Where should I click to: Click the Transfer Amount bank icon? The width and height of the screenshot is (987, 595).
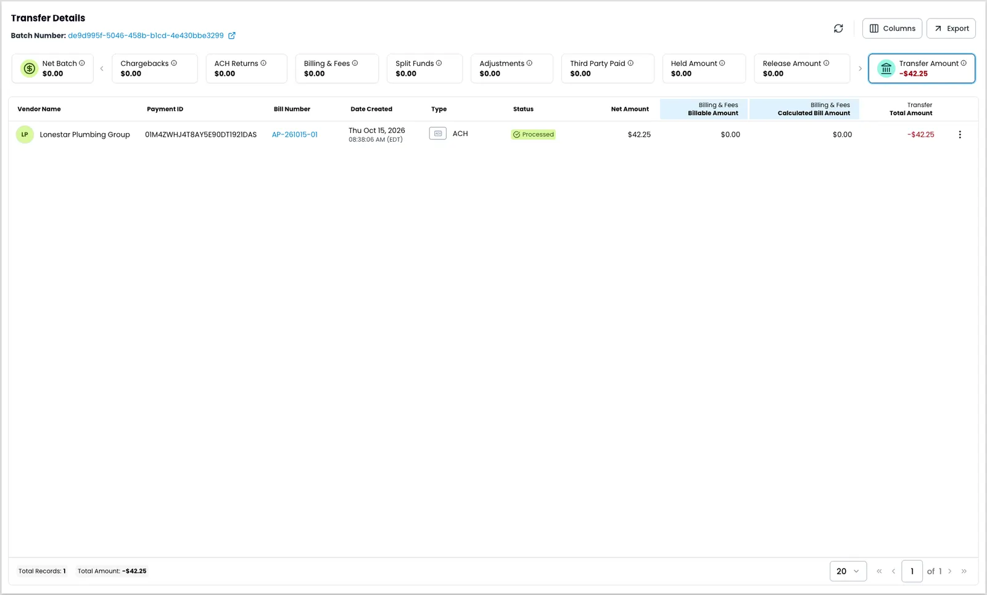(886, 68)
